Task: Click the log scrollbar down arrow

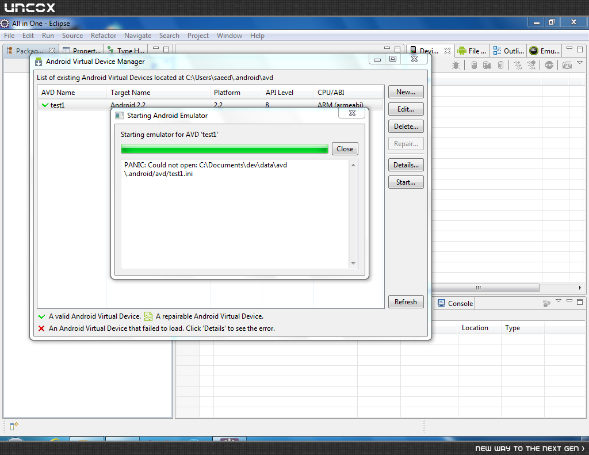Action: [353, 263]
